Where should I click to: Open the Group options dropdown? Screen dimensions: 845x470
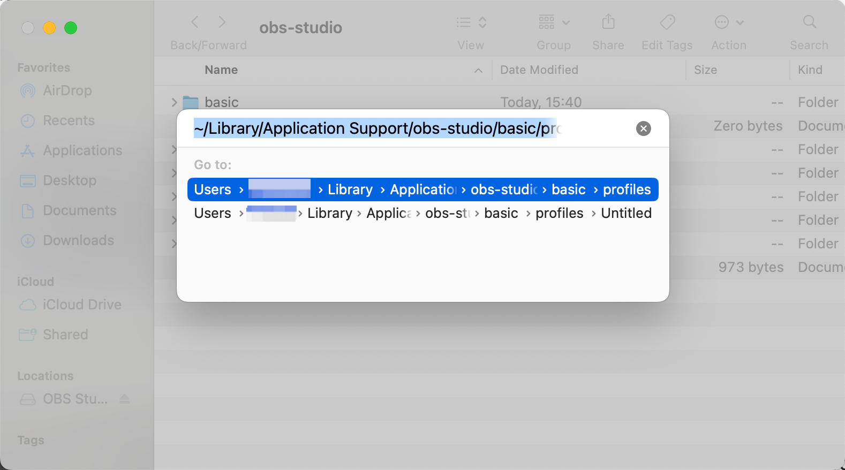coord(554,22)
